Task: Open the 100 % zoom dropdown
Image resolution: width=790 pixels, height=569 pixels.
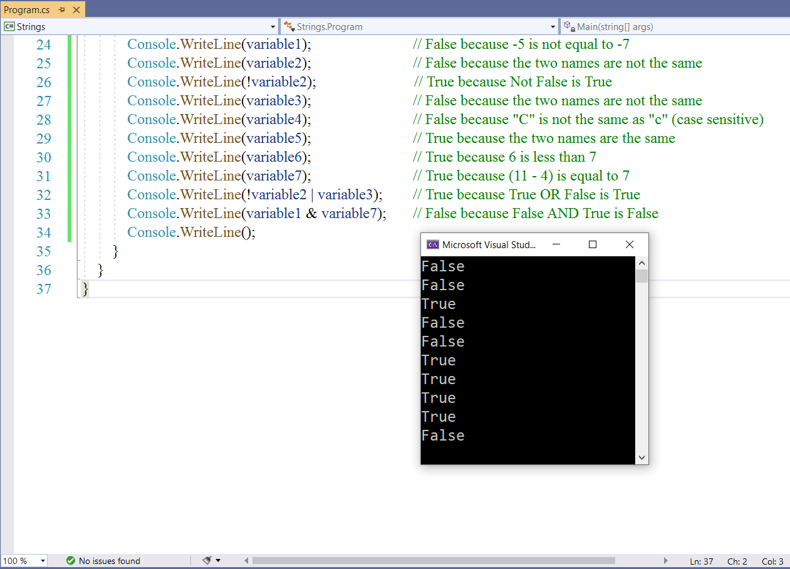Action: (x=43, y=561)
